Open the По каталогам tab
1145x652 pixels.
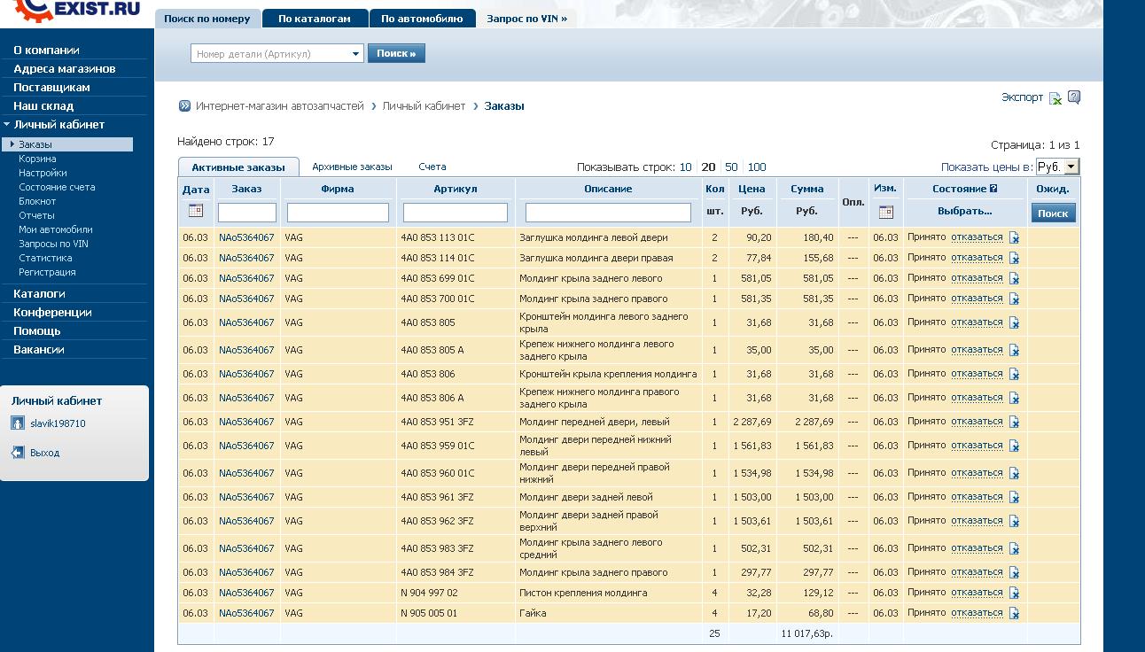point(314,19)
